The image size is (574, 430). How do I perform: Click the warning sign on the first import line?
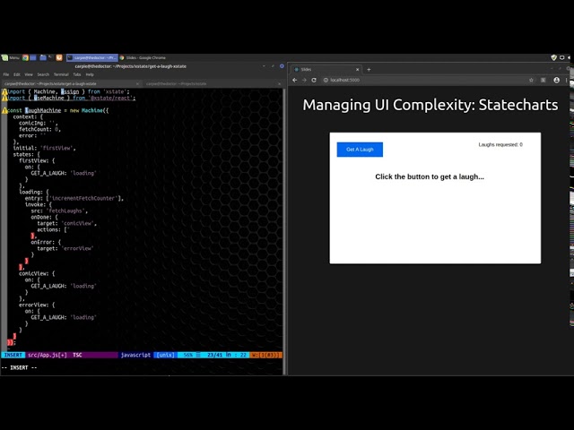tap(4, 92)
